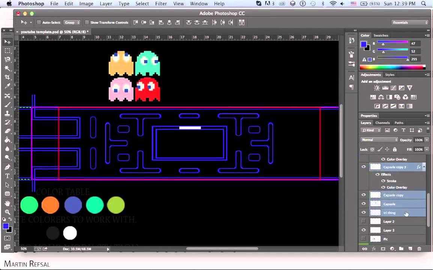Open the Essentials workspace dropdown
Viewport: 433px width, 270px height.
click(x=409, y=23)
